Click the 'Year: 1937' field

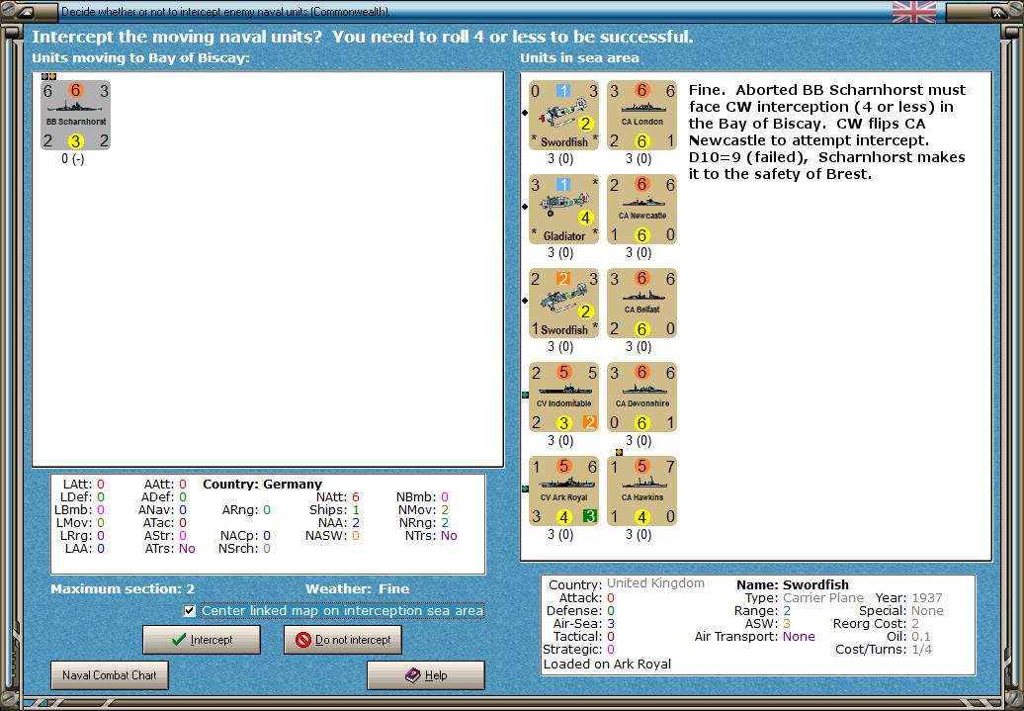908,598
